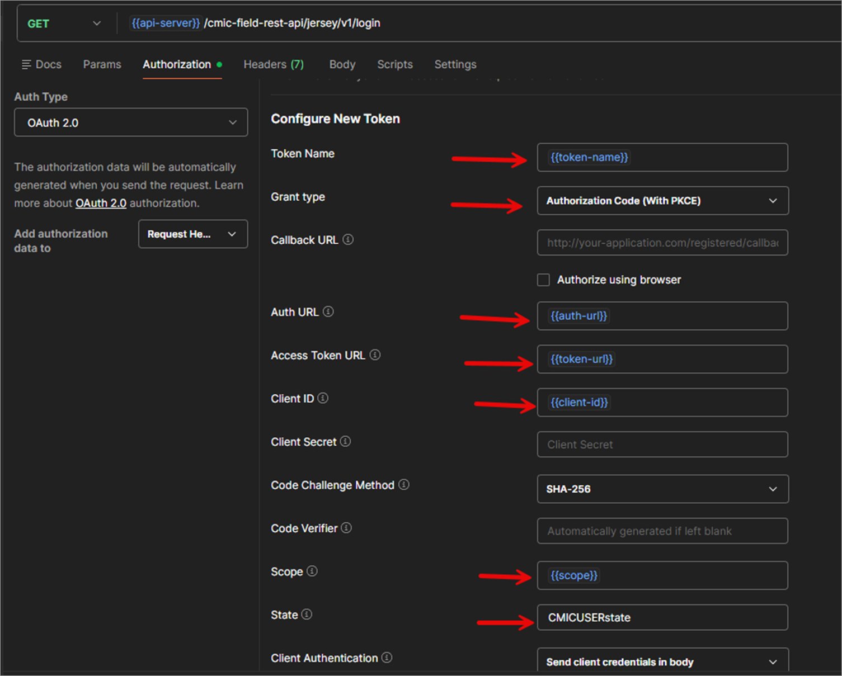
Task: Click the Client Secret info icon
Action: 346,441
